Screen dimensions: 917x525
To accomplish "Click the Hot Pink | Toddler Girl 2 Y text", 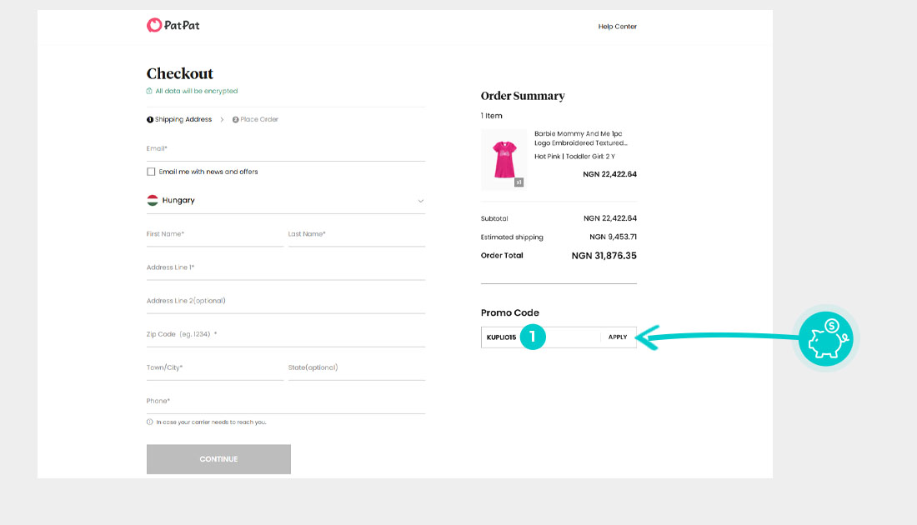I will (x=574, y=156).
